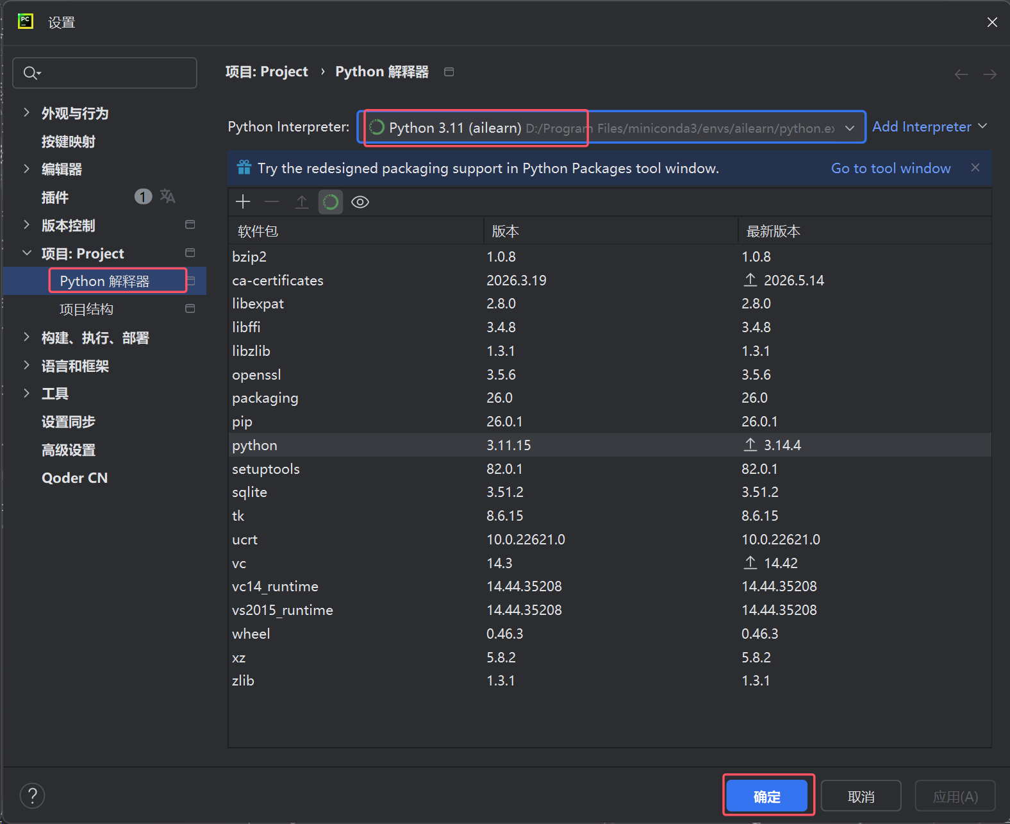The height and width of the screenshot is (824, 1010).
Task: Open the 项目结构 settings page
Action: tap(87, 309)
